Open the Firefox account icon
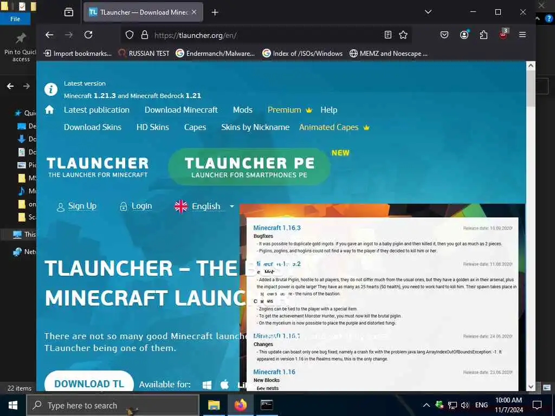The image size is (555, 416). 464,35
